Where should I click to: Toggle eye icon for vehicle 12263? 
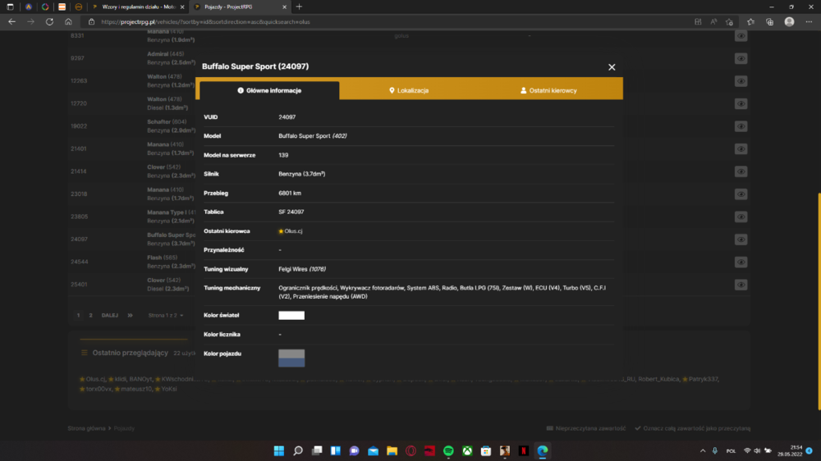click(741, 81)
